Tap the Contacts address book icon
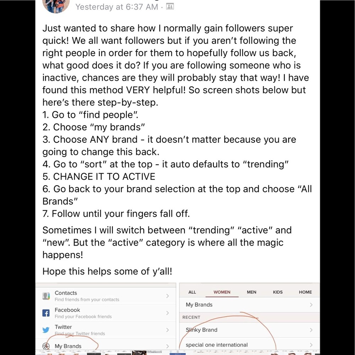Viewport: 355px width, 355px height. pyautogui.click(x=46, y=296)
